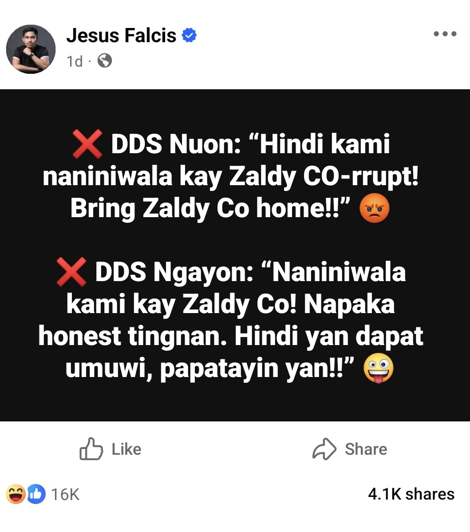The height and width of the screenshot is (532, 470).
Task: Tap the thumbs-up Like icon
Action: pyautogui.click(x=91, y=449)
